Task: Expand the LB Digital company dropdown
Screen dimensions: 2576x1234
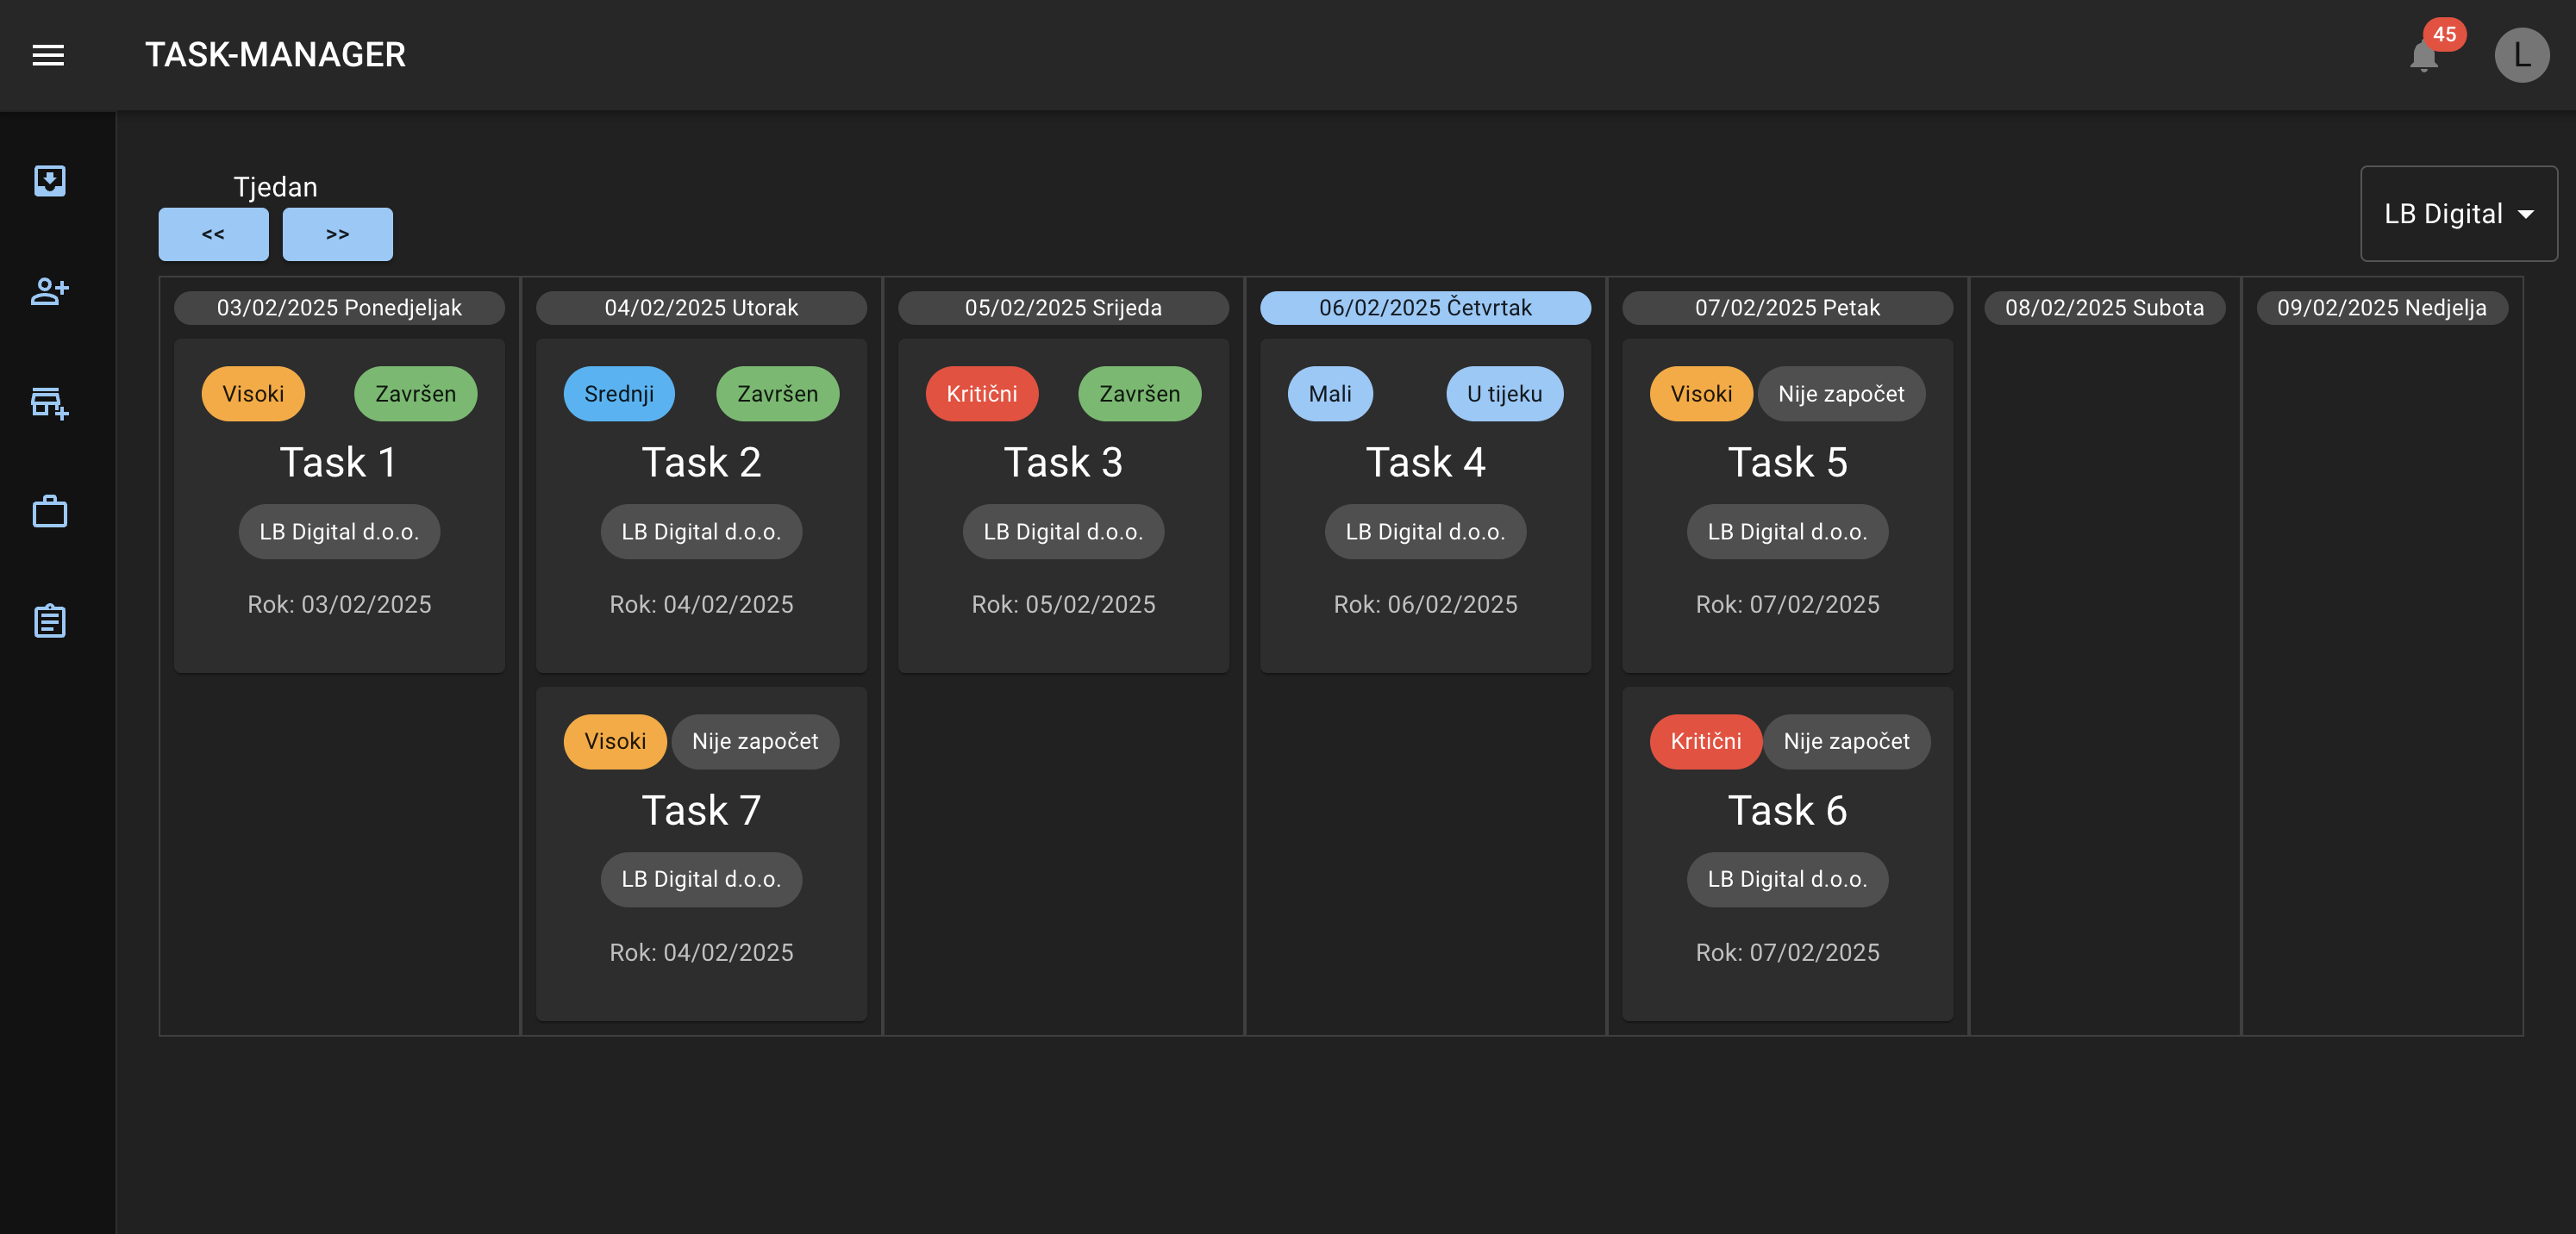Action: 2458,214
